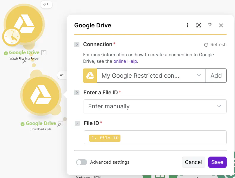Click the green check status on second Google Drive
This screenshot has width=235, height=178.
pyautogui.click(x=23, y=124)
